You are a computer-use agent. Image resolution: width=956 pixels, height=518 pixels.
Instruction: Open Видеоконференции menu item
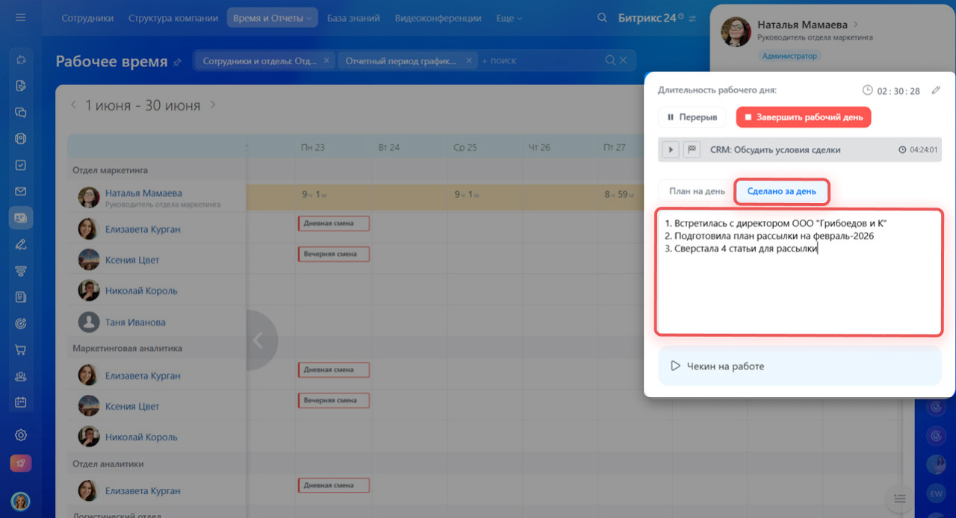click(x=438, y=18)
